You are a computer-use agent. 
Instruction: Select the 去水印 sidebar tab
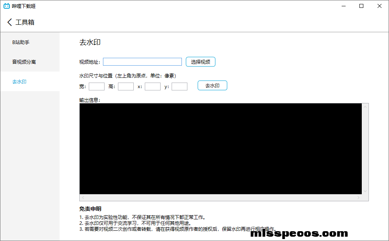click(x=30, y=81)
